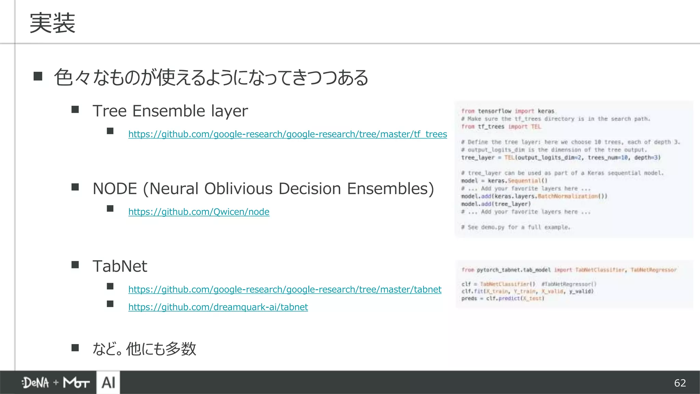Image resolution: width=700 pixels, height=394 pixels.
Task: Click 'from tensorflow import keras' code line
Action: click(508, 111)
